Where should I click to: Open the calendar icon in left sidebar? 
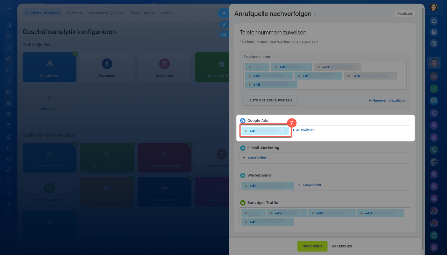tap(9, 92)
